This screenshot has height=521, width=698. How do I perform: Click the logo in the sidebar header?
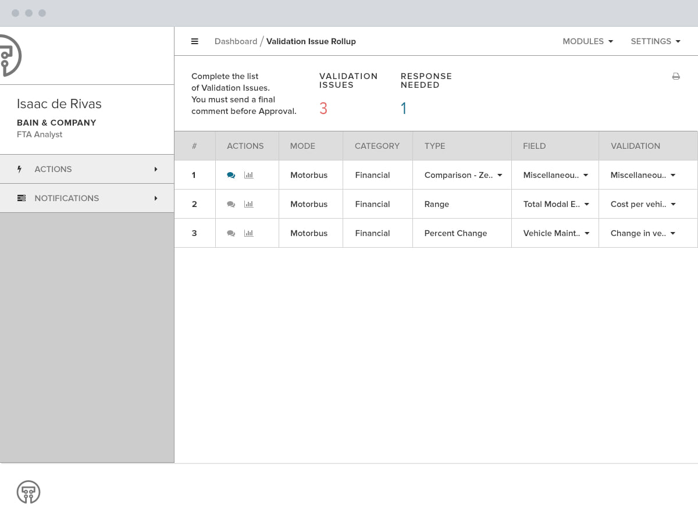10,56
